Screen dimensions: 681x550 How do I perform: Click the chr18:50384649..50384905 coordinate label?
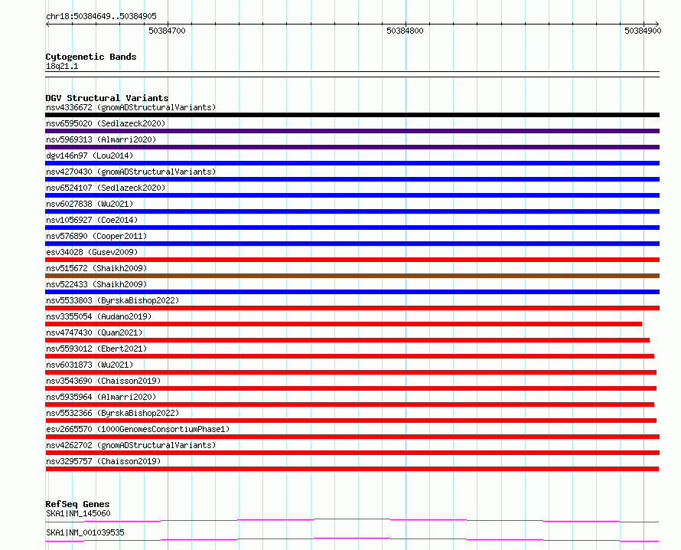pyautogui.click(x=101, y=17)
